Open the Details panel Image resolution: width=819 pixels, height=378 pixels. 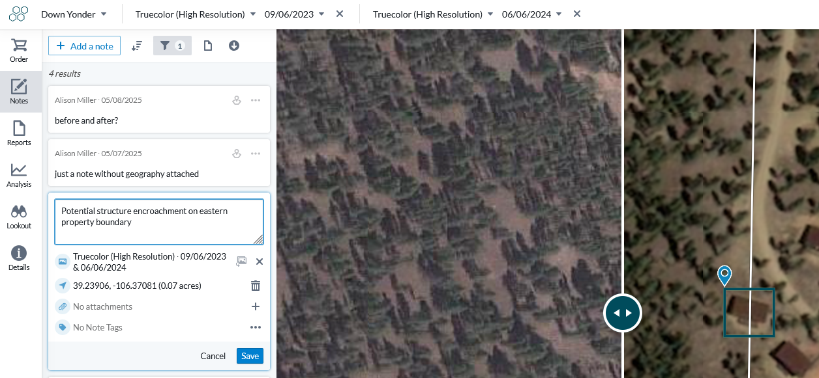point(19,258)
